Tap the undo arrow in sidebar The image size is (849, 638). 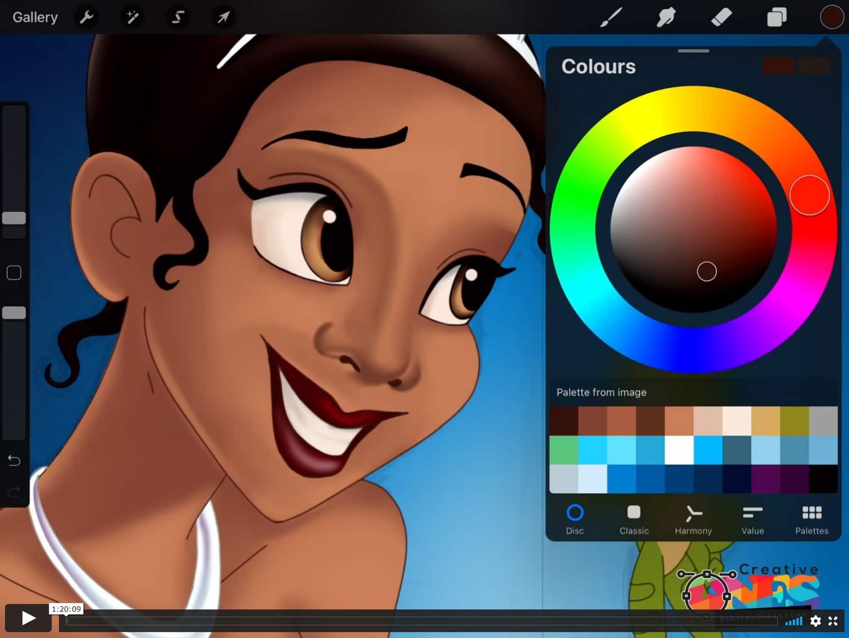pos(14,461)
